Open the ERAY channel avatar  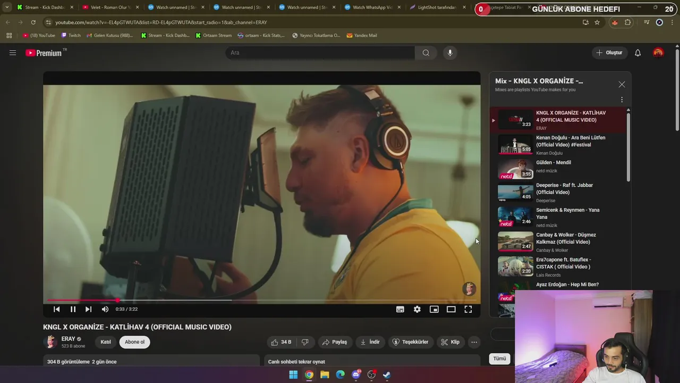point(50,342)
